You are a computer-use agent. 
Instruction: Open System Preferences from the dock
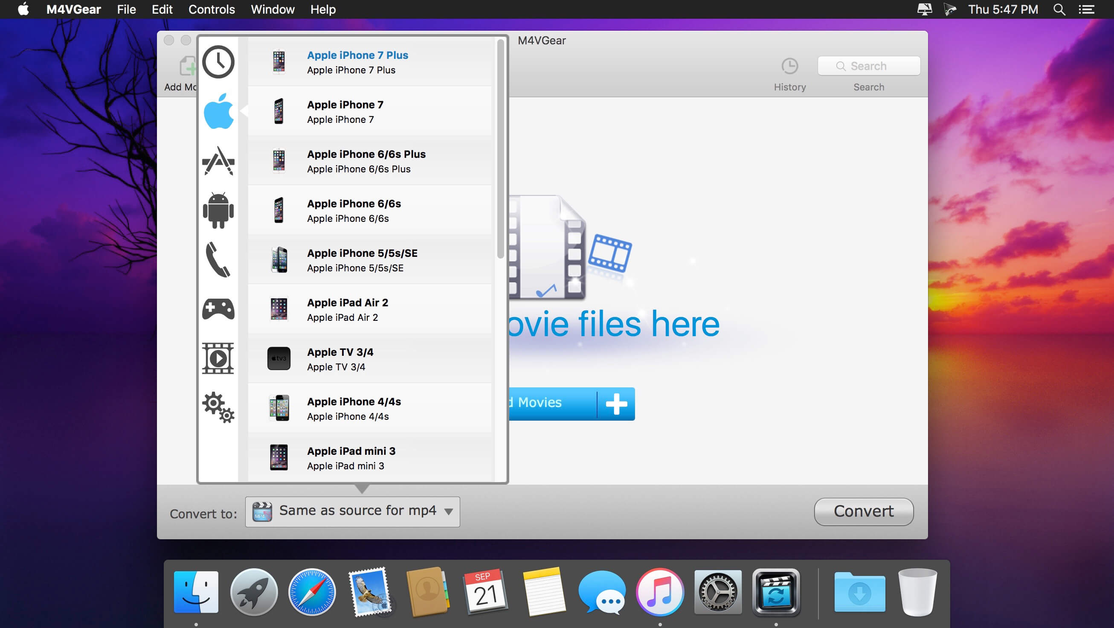point(718,592)
